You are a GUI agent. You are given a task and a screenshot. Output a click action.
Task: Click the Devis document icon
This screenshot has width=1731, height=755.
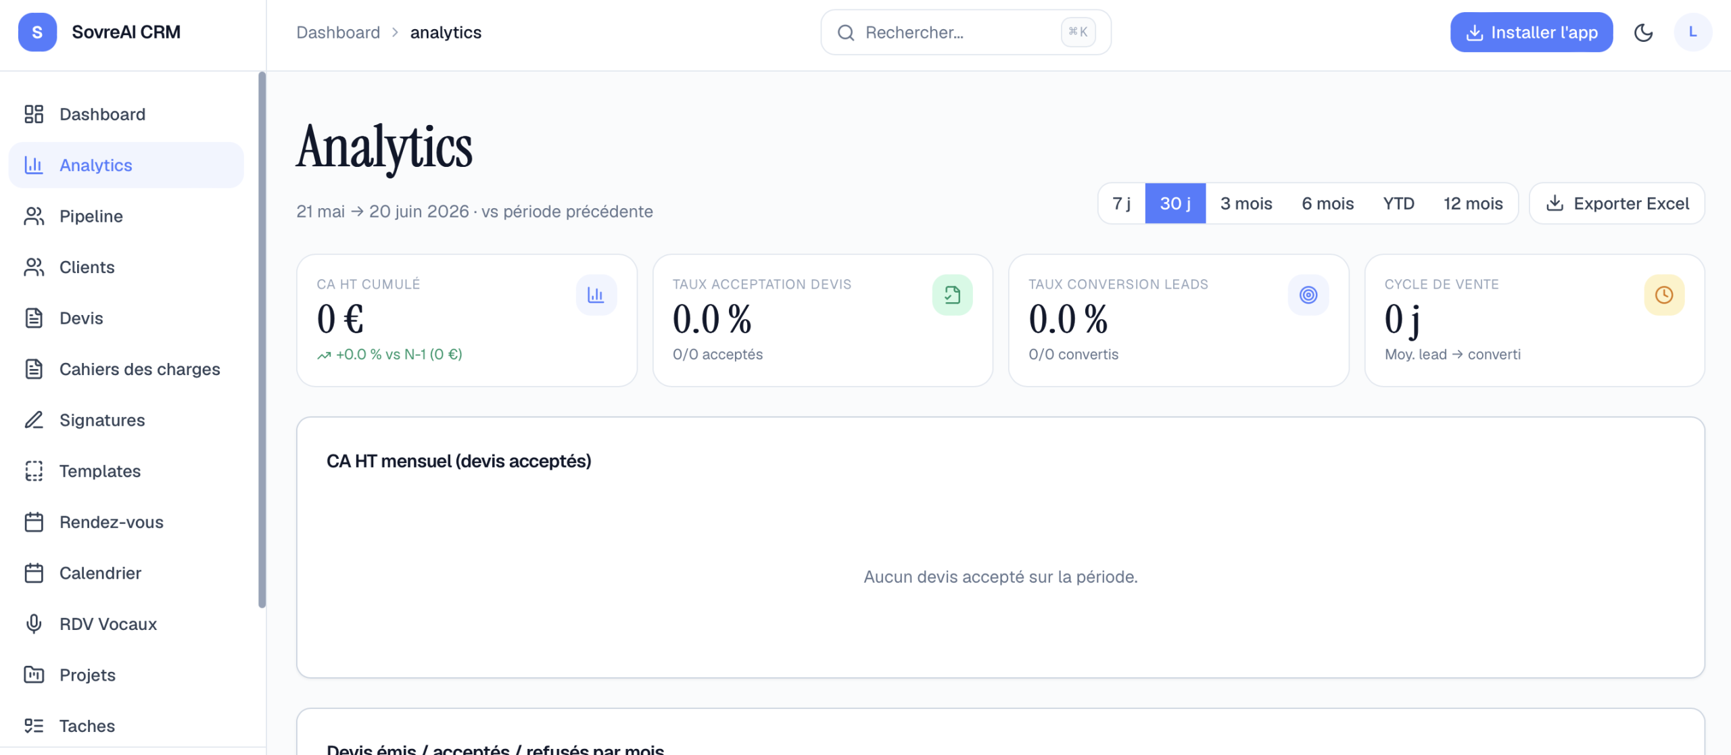34,318
